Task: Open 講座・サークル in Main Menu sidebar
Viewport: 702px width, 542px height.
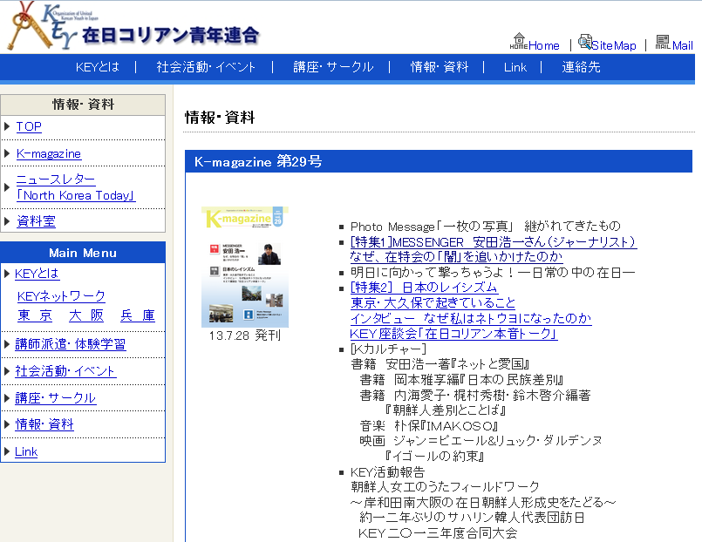Action: (x=56, y=398)
